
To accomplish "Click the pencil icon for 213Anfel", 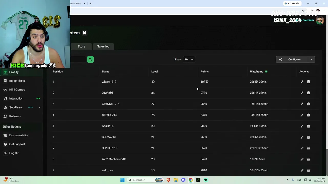I will click(302, 93).
